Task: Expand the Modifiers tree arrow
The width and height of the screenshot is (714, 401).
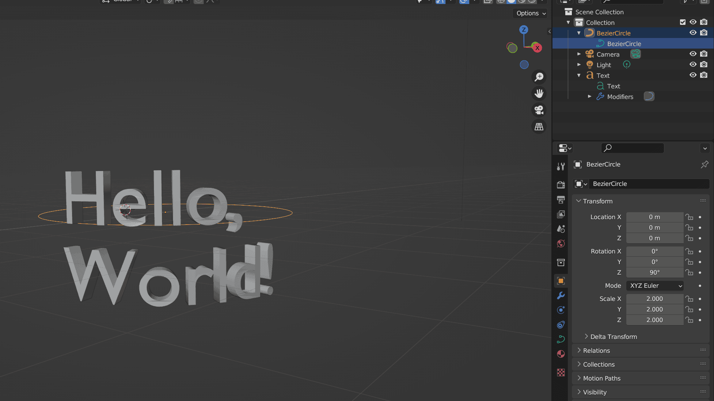Action: (x=589, y=96)
